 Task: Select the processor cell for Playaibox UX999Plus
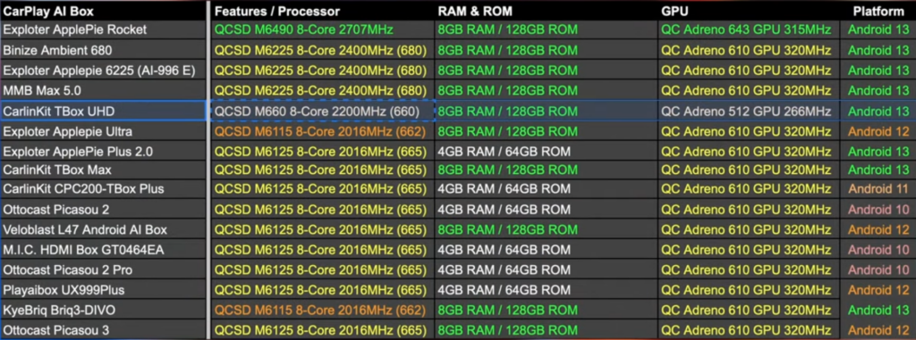(322, 290)
